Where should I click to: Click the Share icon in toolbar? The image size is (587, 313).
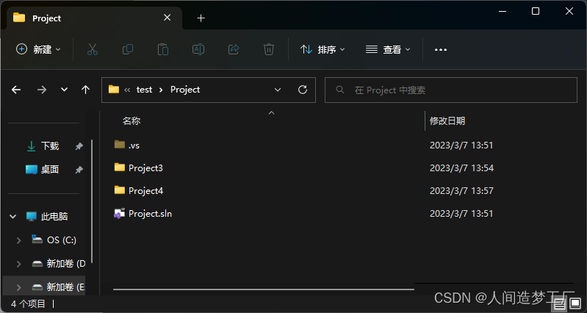[x=234, y=49]
